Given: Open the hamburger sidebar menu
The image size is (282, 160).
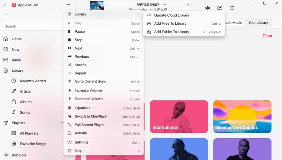Looking at the screenshot, I should click(x=6, y=16).
